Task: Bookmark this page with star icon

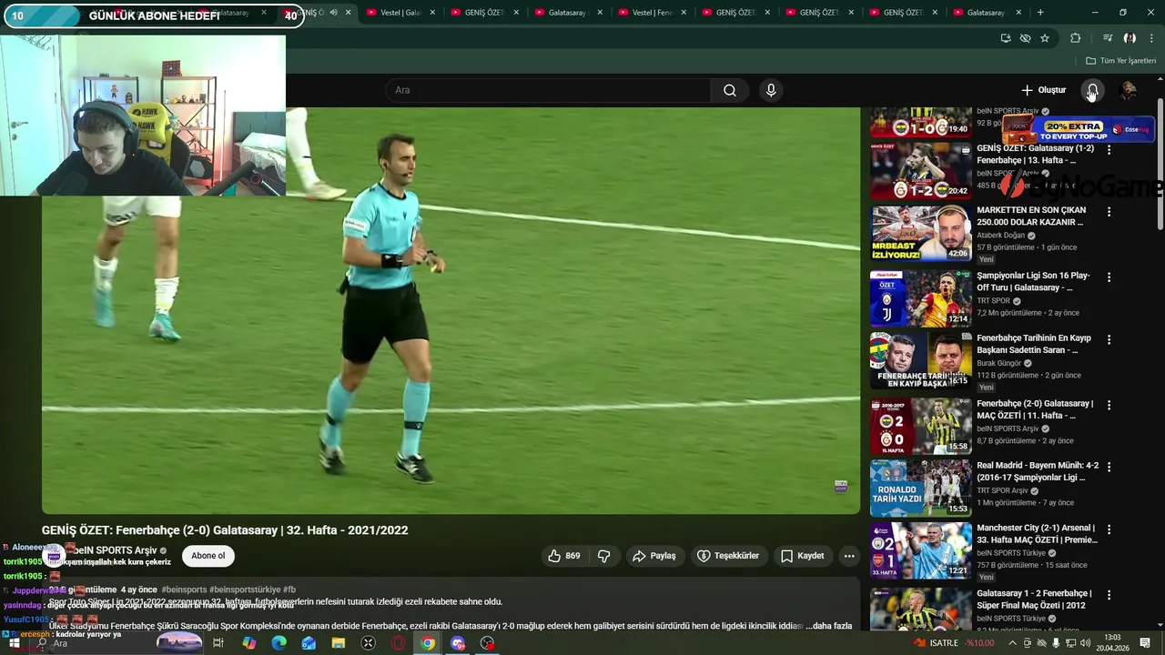Action: click(1045, 38)
